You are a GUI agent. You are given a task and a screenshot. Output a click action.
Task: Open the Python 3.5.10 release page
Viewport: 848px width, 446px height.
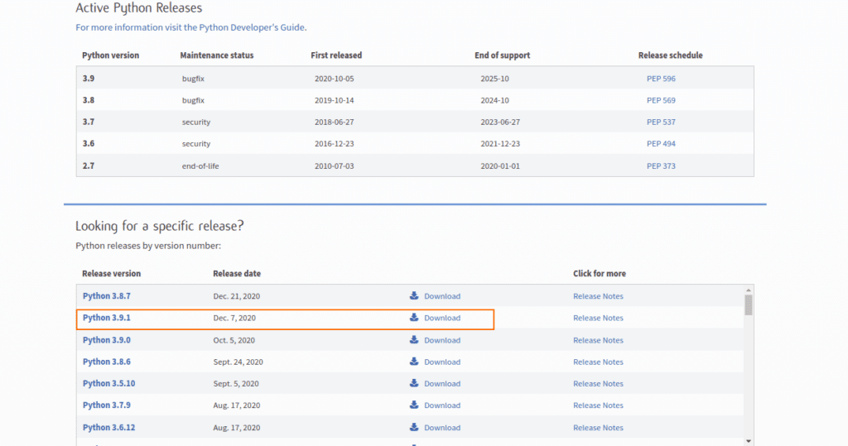pos(108,384)
